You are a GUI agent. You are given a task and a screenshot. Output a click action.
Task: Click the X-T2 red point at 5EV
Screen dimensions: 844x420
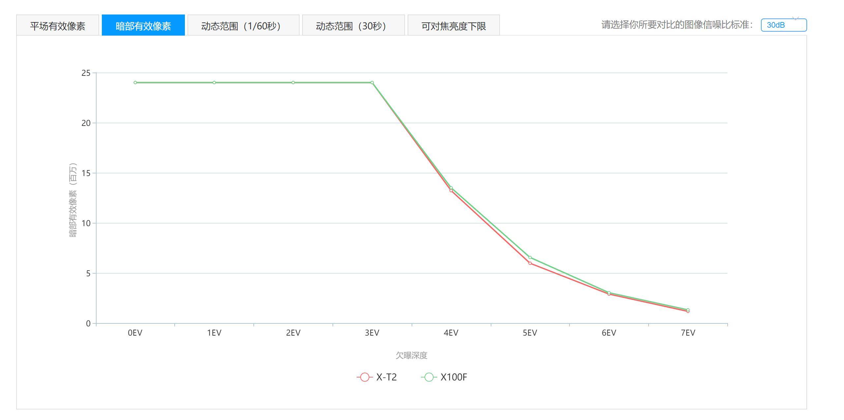[530, 263]
